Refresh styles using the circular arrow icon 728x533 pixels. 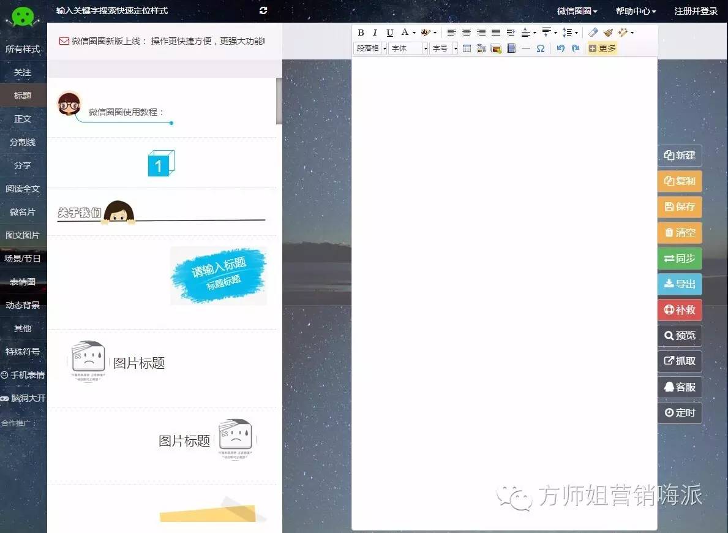click(x=263, y=10)
